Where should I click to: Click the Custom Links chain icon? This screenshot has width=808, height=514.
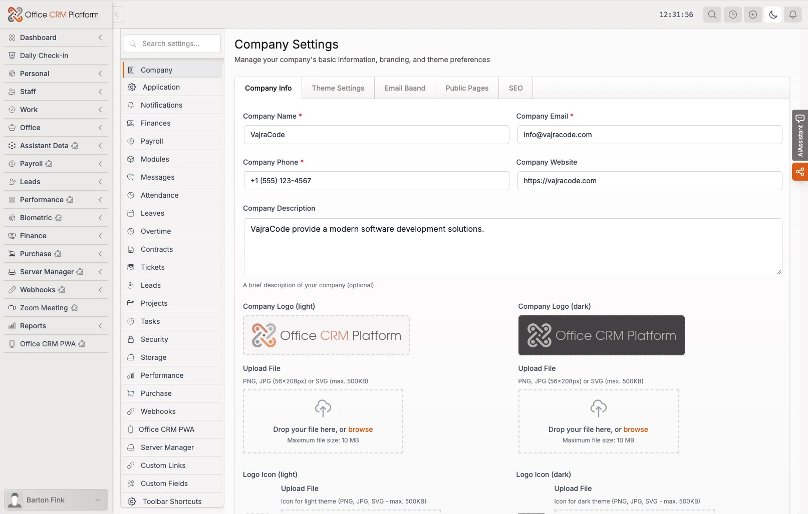pos(131,465)
